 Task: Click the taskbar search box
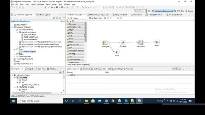(x=40, y=101)
